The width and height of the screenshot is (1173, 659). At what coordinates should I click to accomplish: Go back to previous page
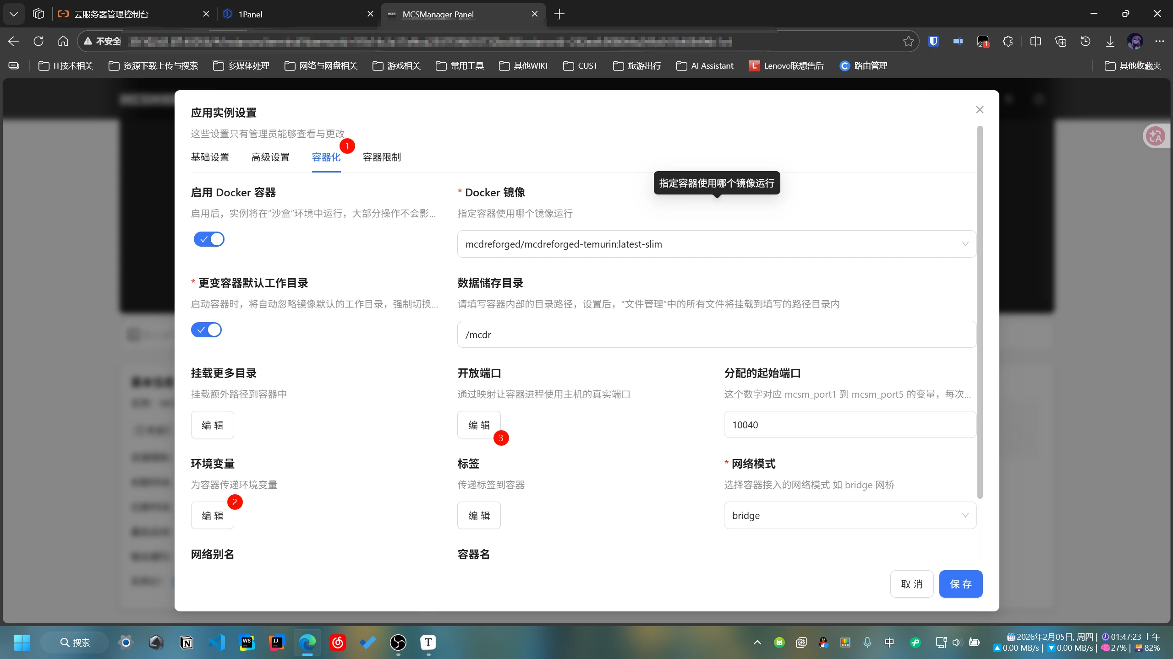click(x=14, y=41)
